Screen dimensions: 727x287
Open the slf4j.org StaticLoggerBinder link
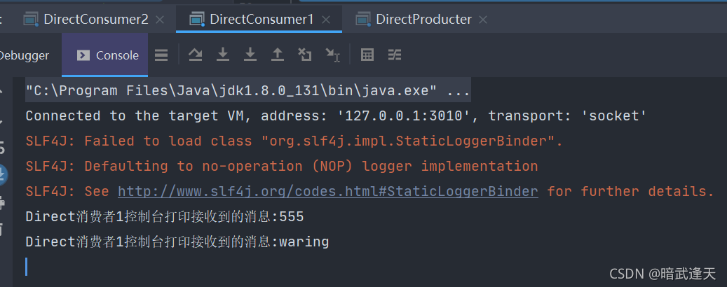[x=328, y=191]
